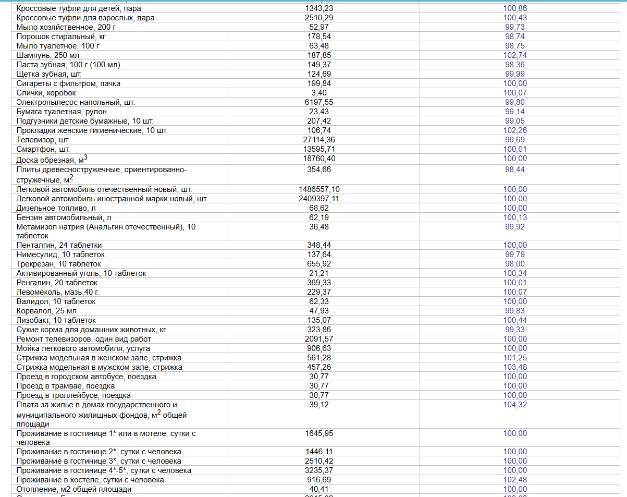Click 'Проживание в гостинице 2*, сутки с человека'
This screenshot has height=497, width=627.
[99, 452]
